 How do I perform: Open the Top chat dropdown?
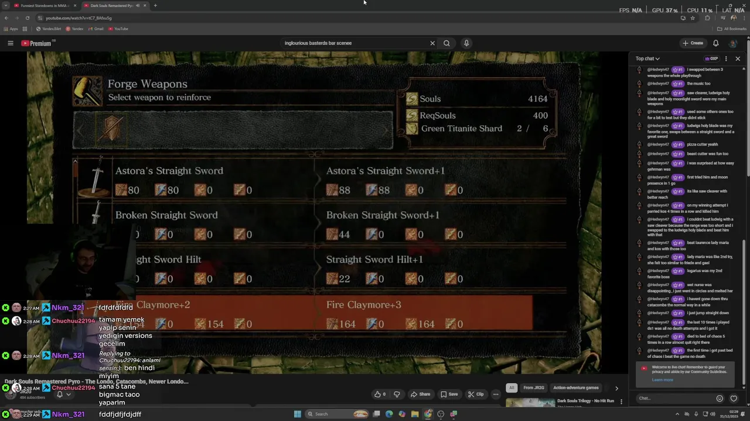click(647, 58)
